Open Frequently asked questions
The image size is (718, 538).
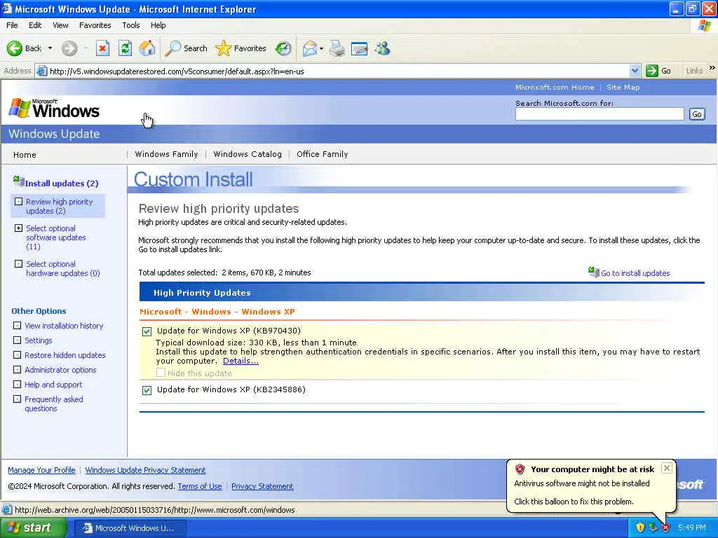(x=53, y=404)
